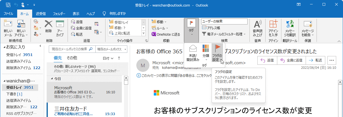Click the undo arrow in the title bar

pyautogui.click(x=16, y=5)
